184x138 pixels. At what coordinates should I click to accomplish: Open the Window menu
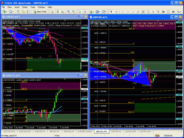41,7
